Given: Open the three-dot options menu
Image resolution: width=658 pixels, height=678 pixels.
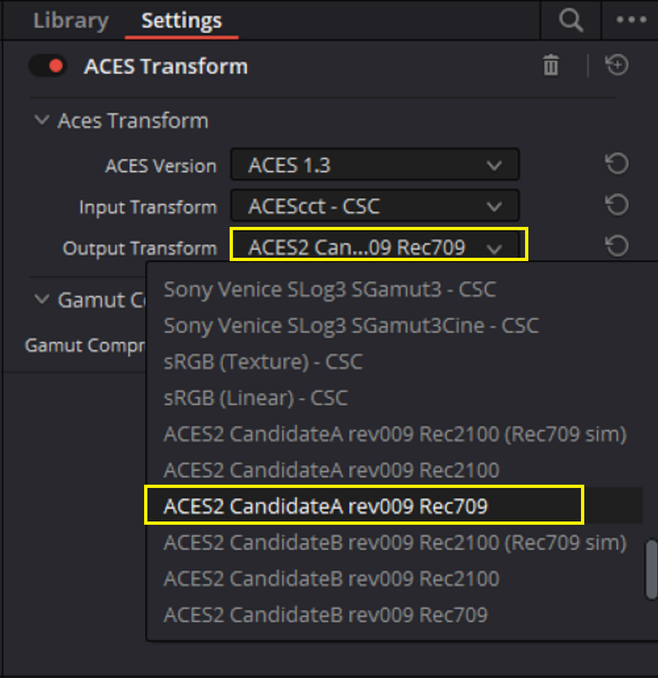Looking at the screenshot, I should 631,19.
